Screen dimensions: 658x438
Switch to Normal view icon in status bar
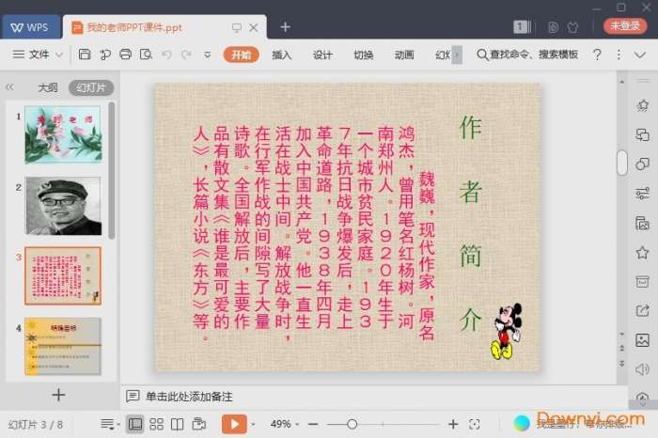135,424
